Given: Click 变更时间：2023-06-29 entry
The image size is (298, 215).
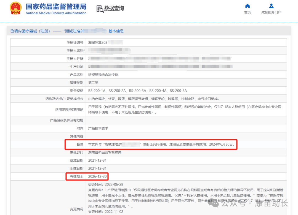Looking at the screenshot, I should point(106,184).
